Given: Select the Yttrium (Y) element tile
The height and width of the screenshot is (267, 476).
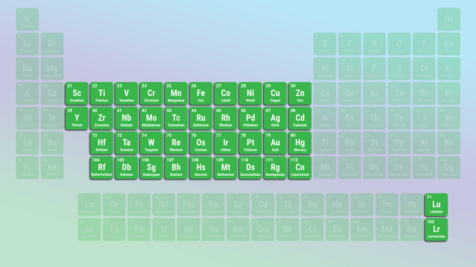Looking at the screenshot, I should point(77,118).
